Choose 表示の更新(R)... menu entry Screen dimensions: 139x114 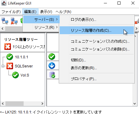[x=97, y=68]
